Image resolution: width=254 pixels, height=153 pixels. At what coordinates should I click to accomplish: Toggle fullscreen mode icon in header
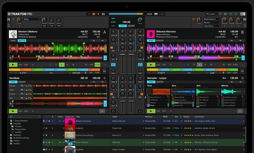click(x=236, y=14)
